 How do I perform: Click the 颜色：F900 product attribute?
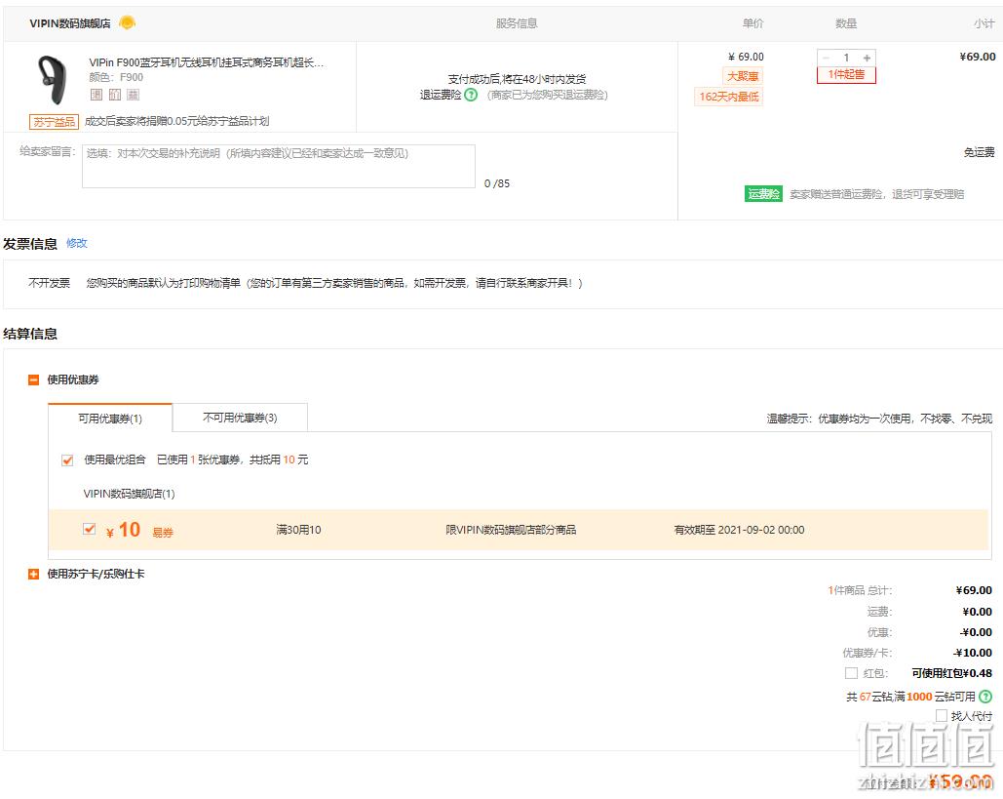(116, 77)
